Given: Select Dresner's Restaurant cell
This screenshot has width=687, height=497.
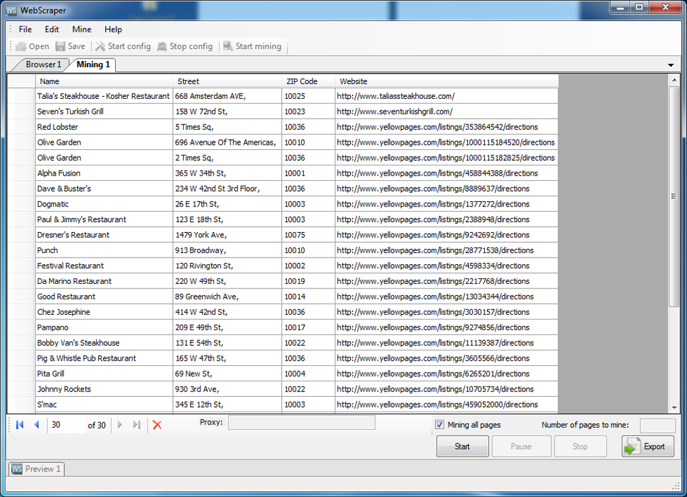Looking at the screenshot, I should coord(104,235).
